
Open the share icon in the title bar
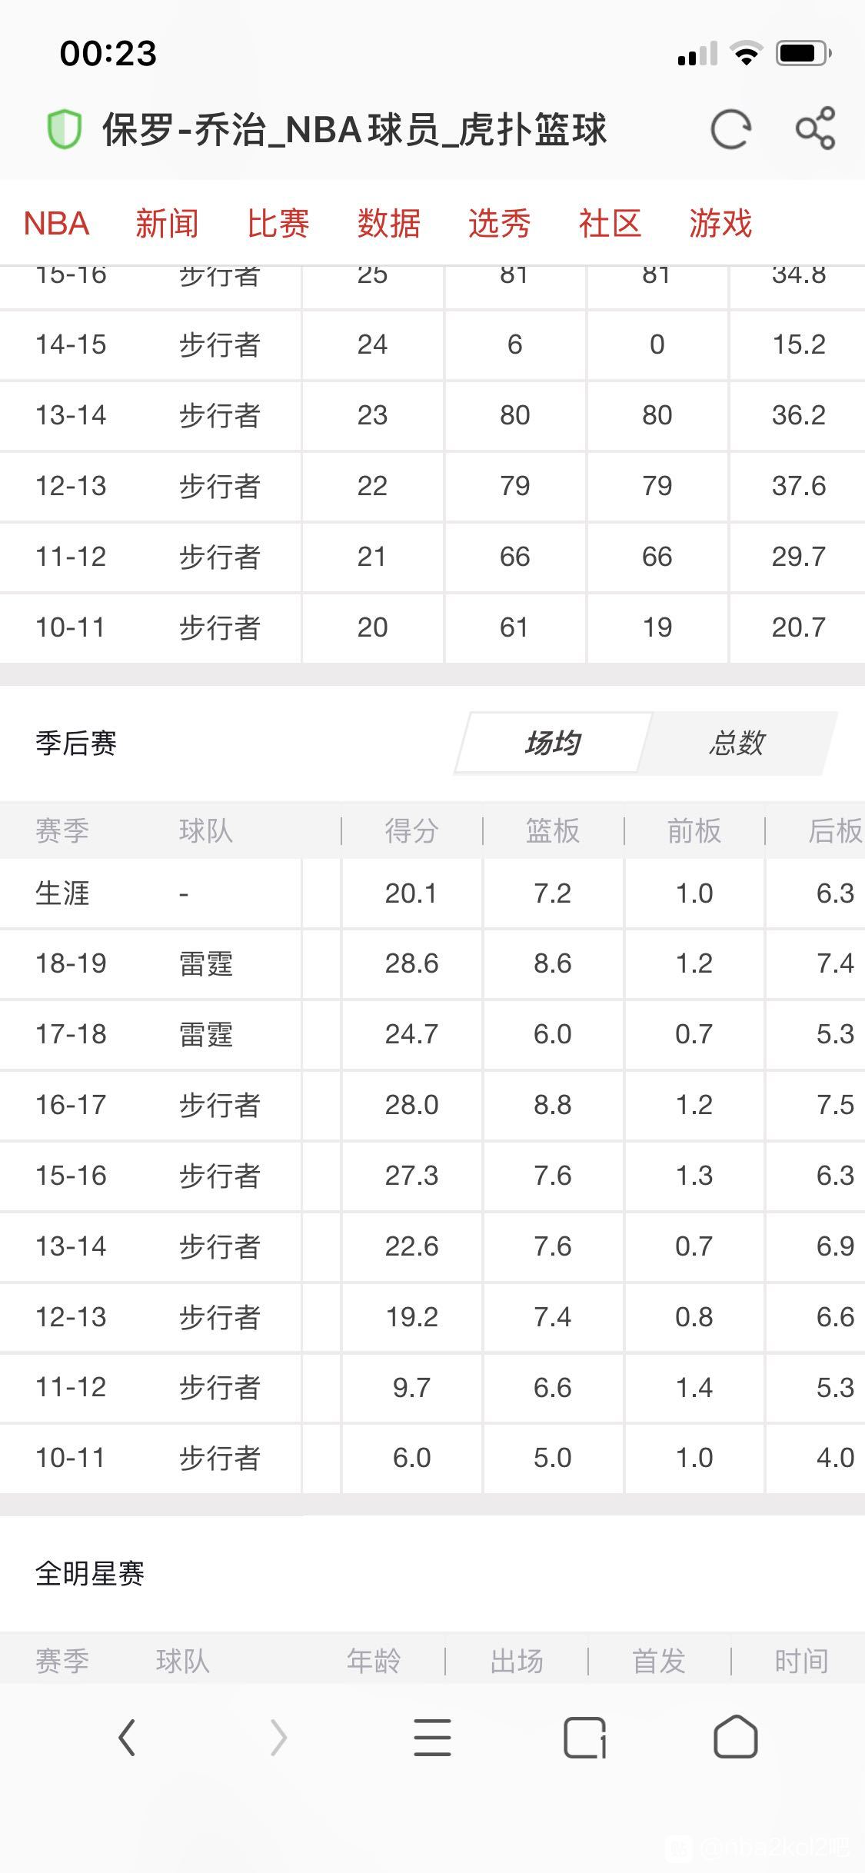tap(815, 128)
